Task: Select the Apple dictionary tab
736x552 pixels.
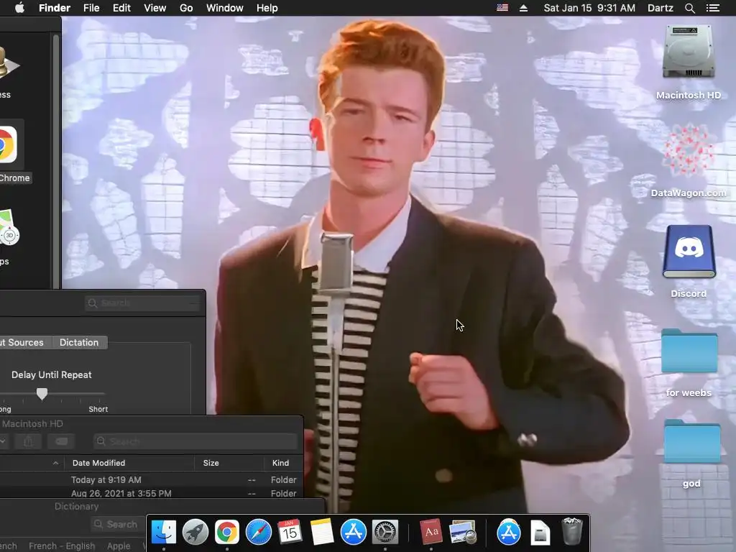Action: (x=119, y=546)
